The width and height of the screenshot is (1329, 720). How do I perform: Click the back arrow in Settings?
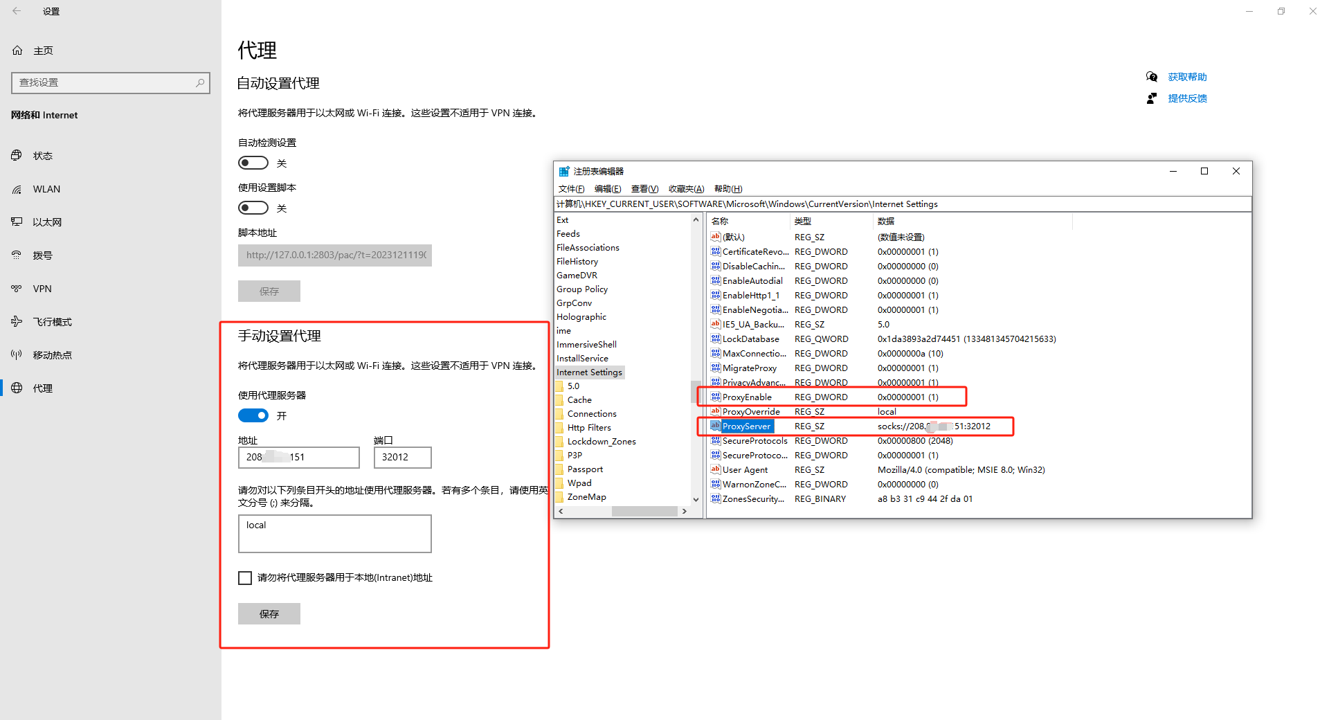point(17,11)
